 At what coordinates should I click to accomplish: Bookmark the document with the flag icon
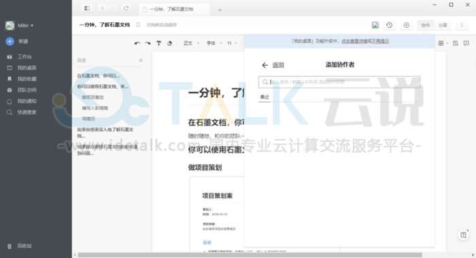[138, 25]
